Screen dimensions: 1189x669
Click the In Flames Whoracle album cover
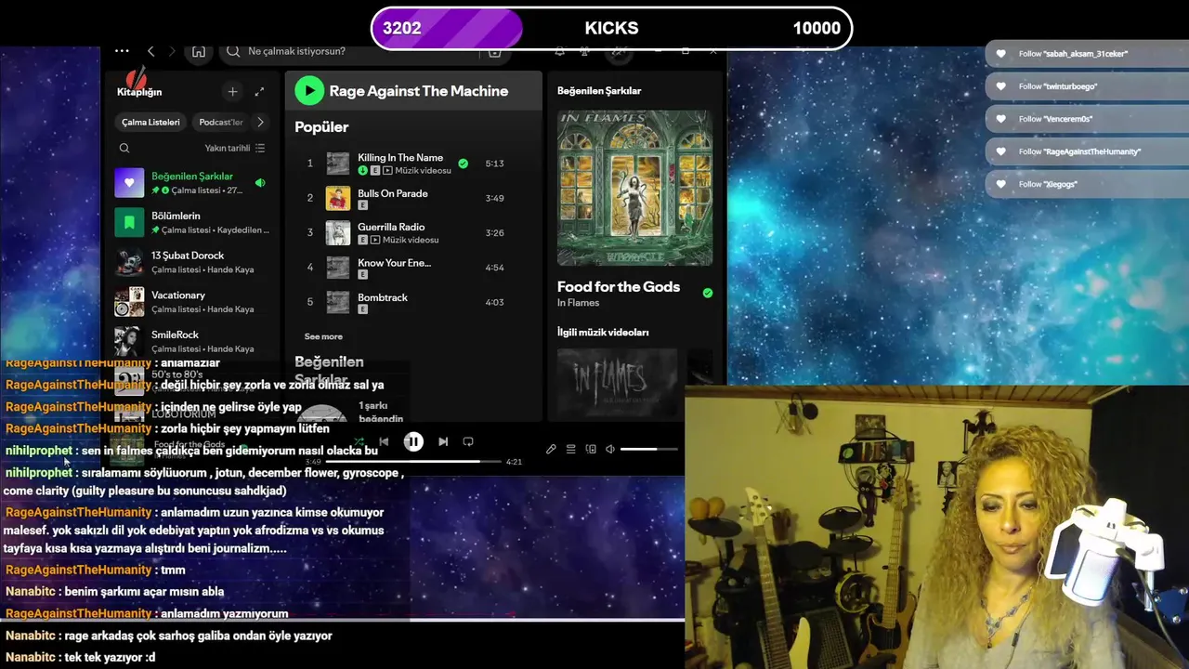pyautogui.click(x=634, y=189)
